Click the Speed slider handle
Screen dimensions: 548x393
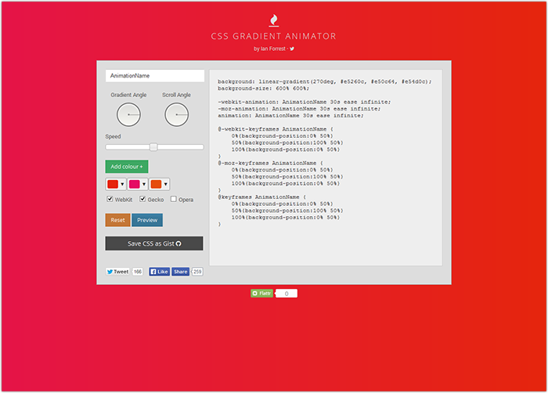coord(153,147)
